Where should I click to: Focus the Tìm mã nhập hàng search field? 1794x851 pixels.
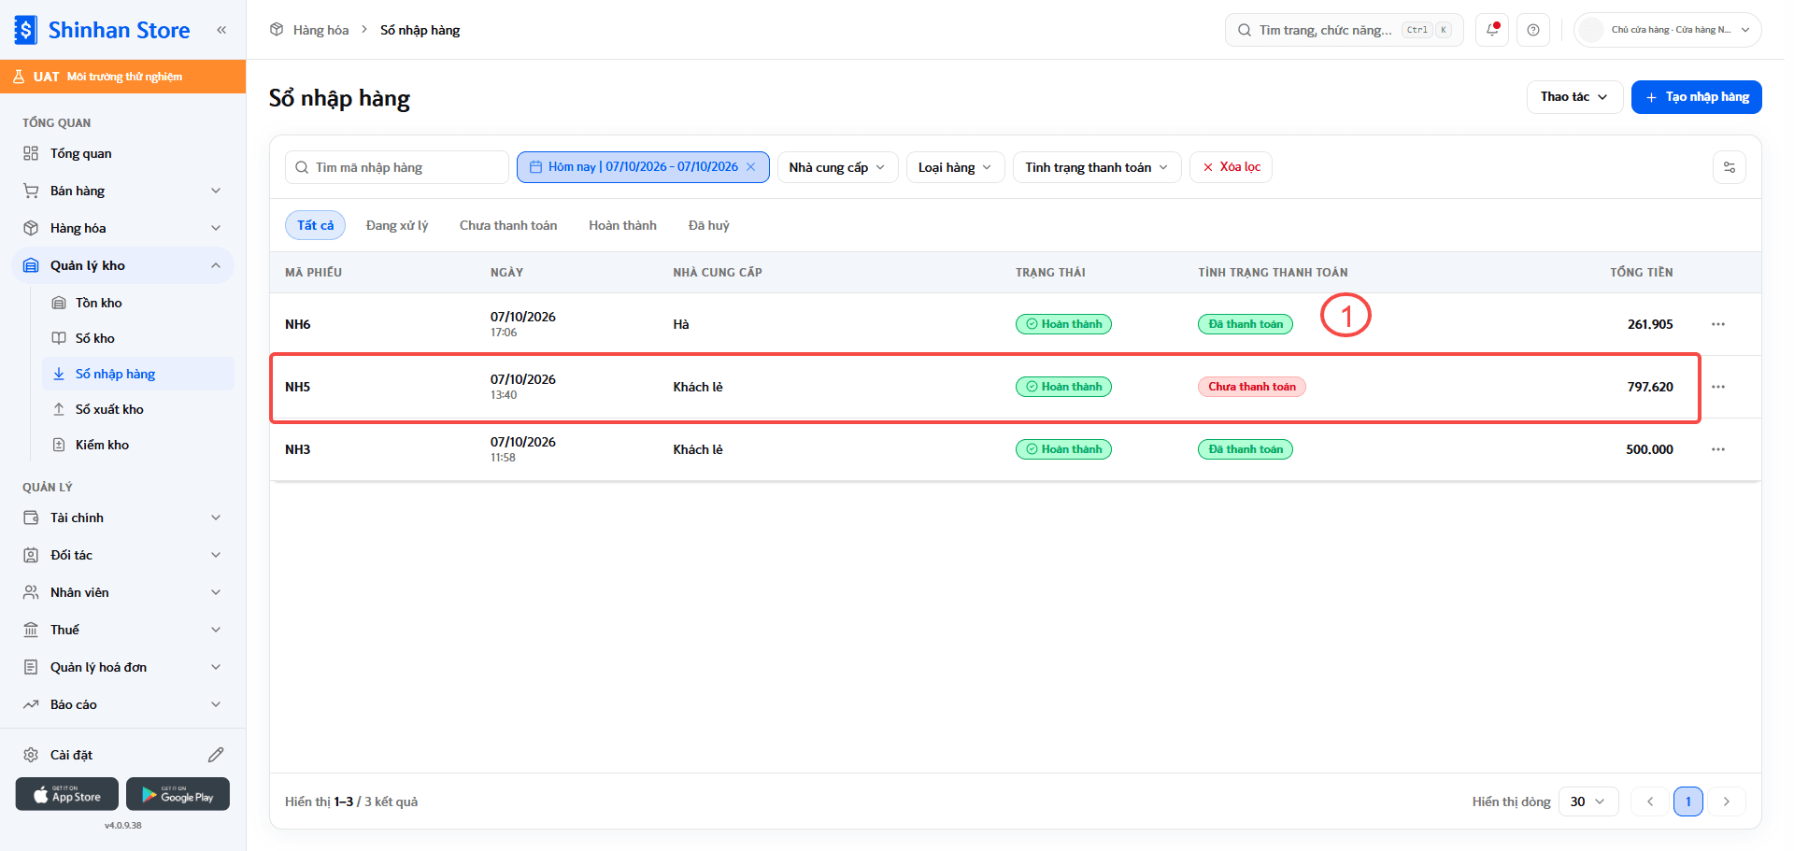(397, 167)
